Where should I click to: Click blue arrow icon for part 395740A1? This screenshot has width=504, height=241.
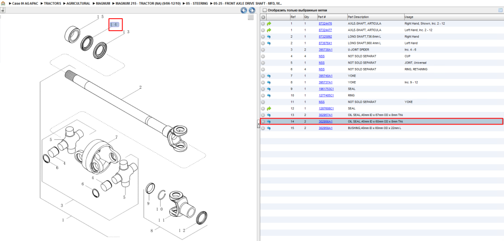(269, 76)
